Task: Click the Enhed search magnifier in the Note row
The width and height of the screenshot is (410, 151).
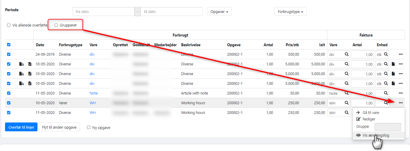Action: point(386,93)
